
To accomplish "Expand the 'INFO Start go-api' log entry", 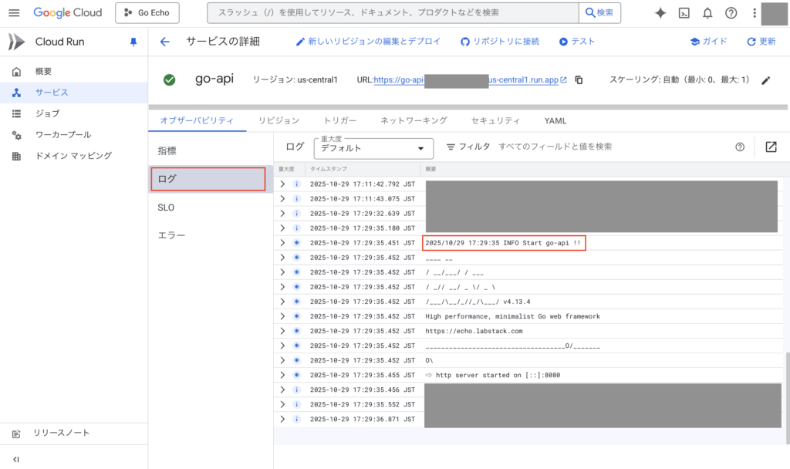I will pos(282,243).
